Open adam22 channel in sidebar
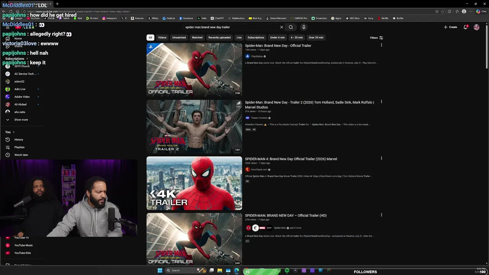Screen dimensions: 489x275 (x=19, y=82)
